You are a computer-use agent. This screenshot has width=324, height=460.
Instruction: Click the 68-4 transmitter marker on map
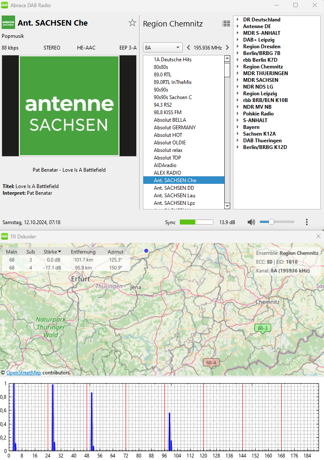[211, 363]
